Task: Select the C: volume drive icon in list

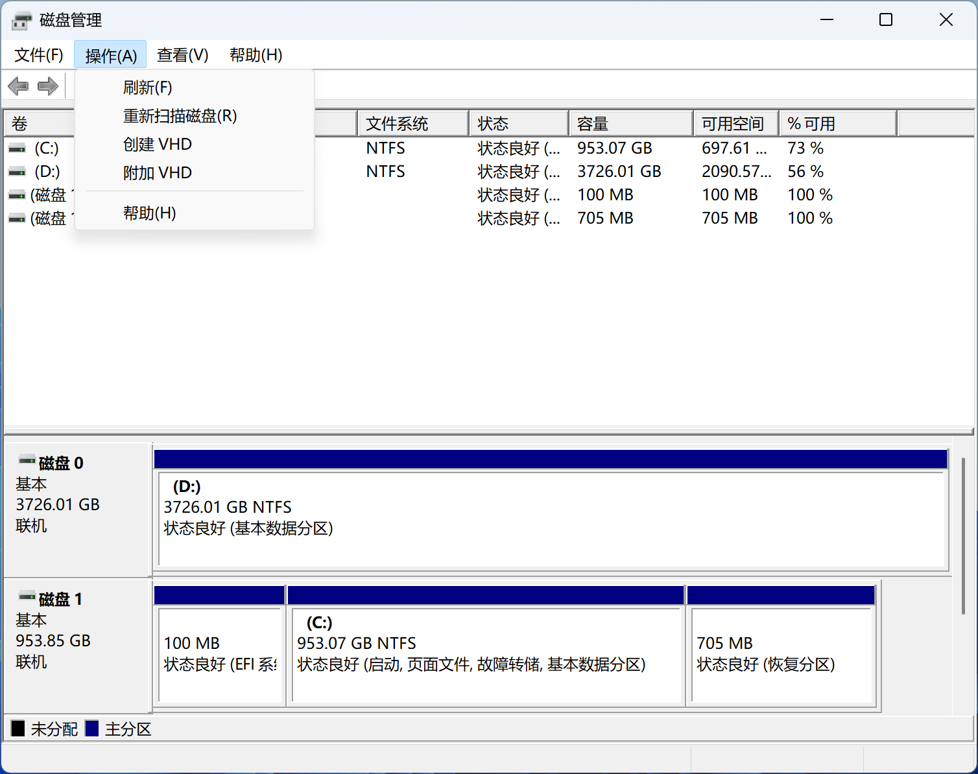Action: [x=17, y=148]
